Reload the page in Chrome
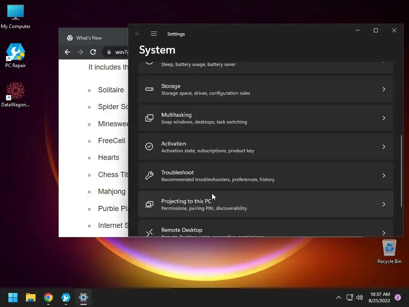Screen dimensions: 409x307 coord(93,52)
